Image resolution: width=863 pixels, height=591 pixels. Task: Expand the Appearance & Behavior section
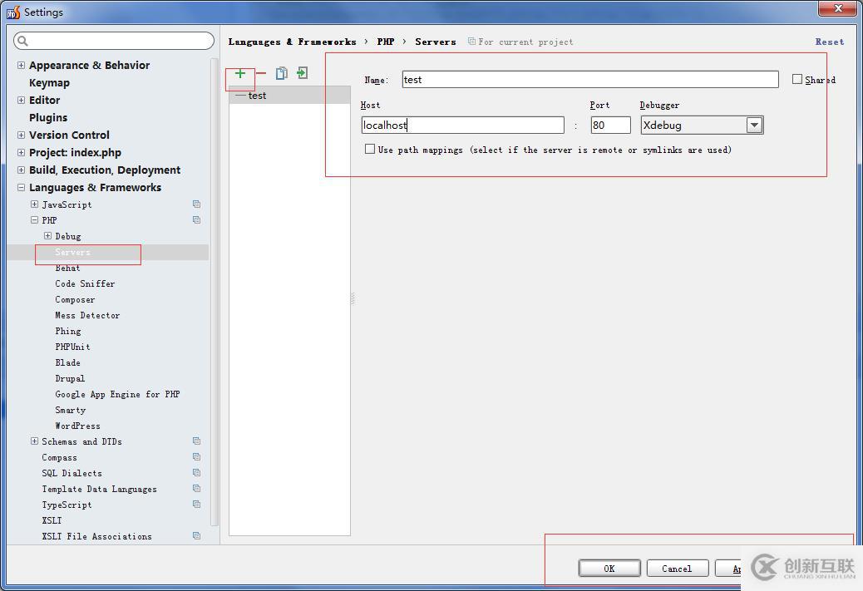[x=21, y=65]
